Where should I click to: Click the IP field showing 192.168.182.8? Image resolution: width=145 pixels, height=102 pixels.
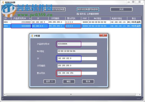click(77, 59)
